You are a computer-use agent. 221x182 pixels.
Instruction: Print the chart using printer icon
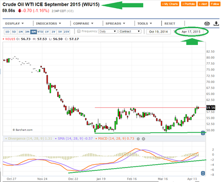pyautogui.click(x=207, y=23)
